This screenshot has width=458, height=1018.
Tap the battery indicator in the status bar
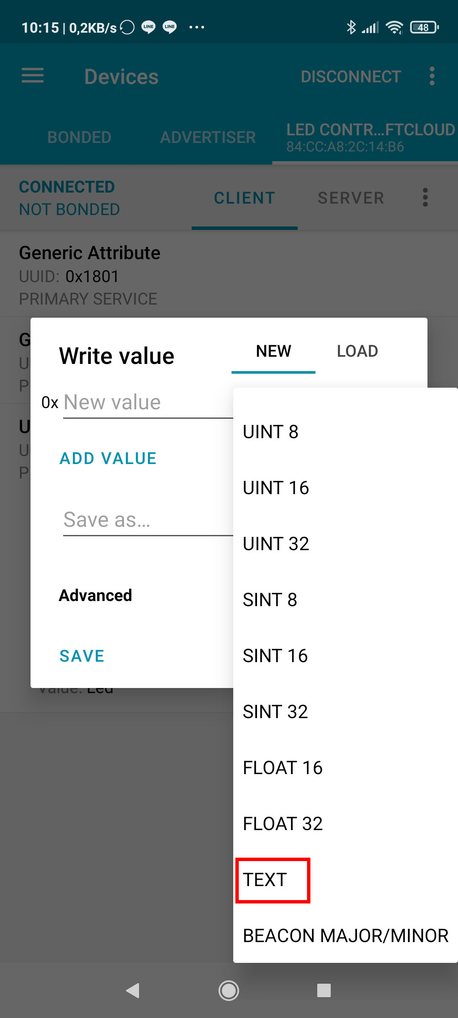click(424, 28)
